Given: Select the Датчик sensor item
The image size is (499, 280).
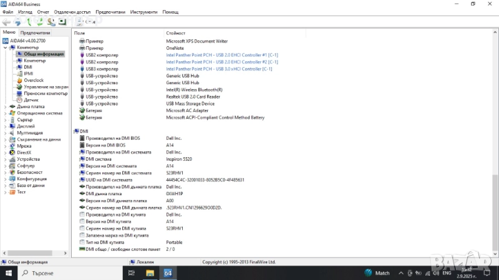Looking at the screenshot, I should tap(31, 100).
